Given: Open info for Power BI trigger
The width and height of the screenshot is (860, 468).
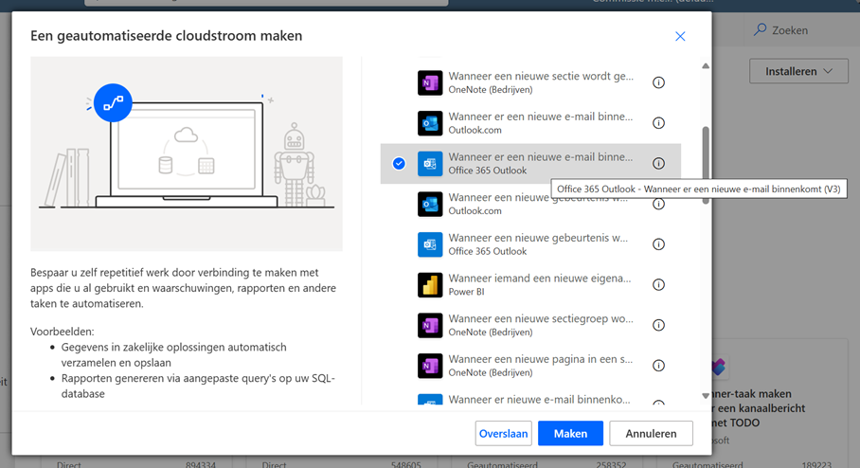Looking at the screenshot, I should 658,285.
